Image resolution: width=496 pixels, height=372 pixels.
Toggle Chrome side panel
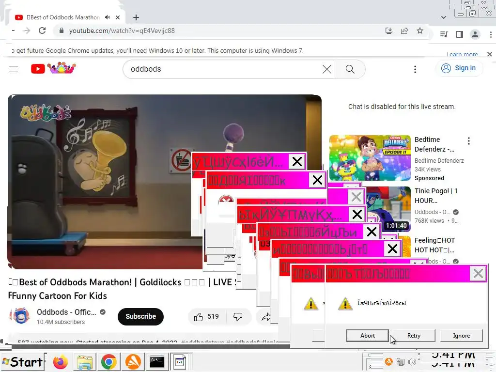tap(460, 34)
